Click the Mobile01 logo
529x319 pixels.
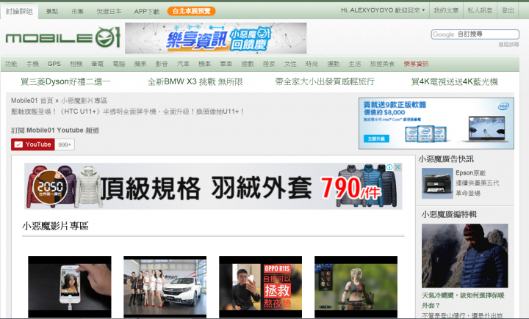[x=62, y=37]
